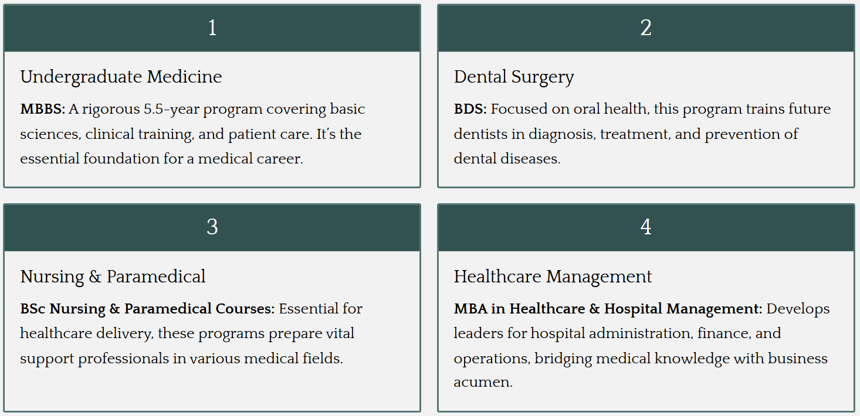Image resolution: width=860 pixels, height=416 pixels.
Task: Click the word 'acumen.'
Action: click(x=483, y=383)
